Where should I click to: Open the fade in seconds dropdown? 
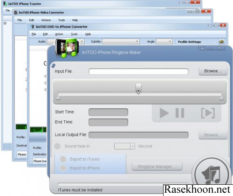point(132,146)
